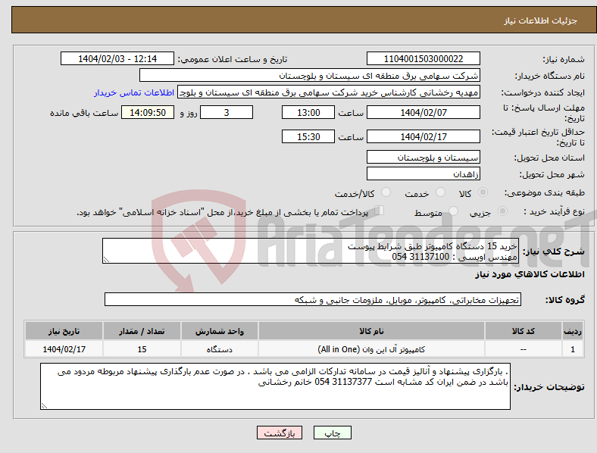Toggle the اسناد خزانه اسلامی payment checkbox

380,211
